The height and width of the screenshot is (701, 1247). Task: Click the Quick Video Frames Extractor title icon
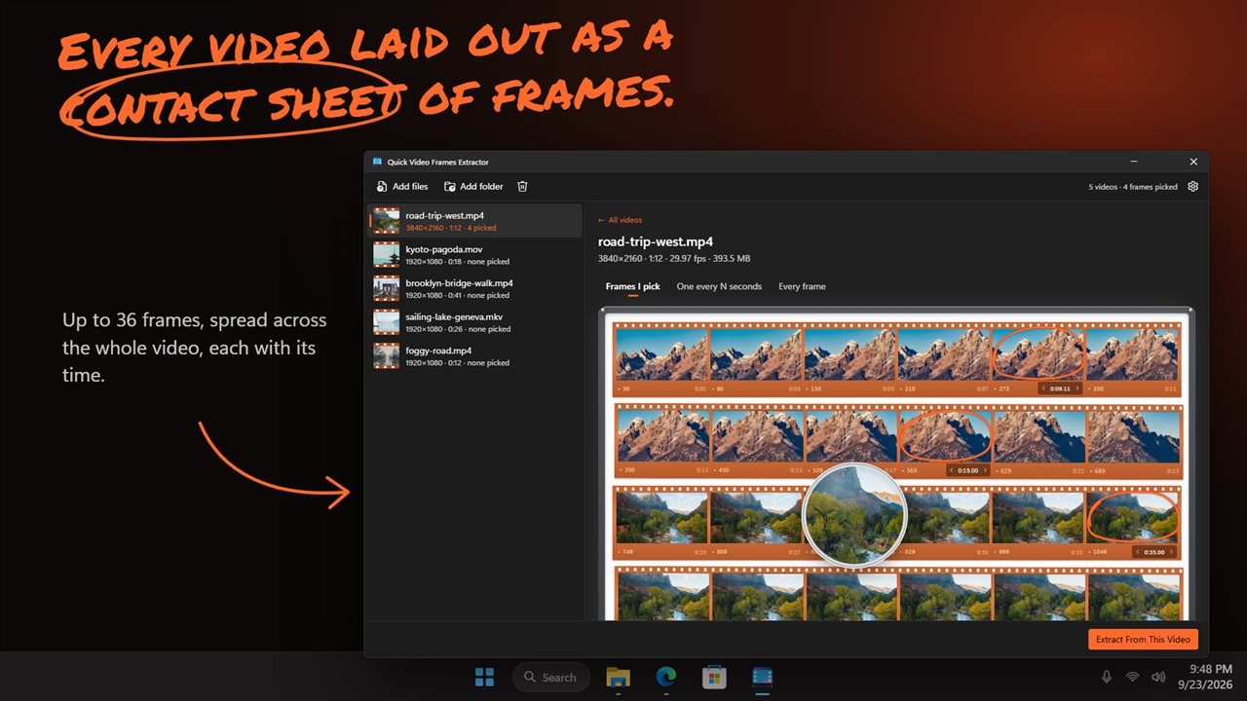[378, 162]
